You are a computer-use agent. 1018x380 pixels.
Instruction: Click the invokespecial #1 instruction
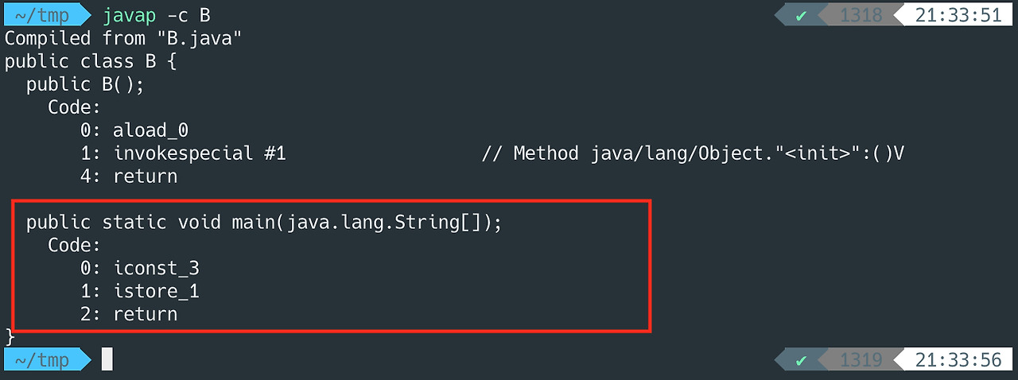199,153
